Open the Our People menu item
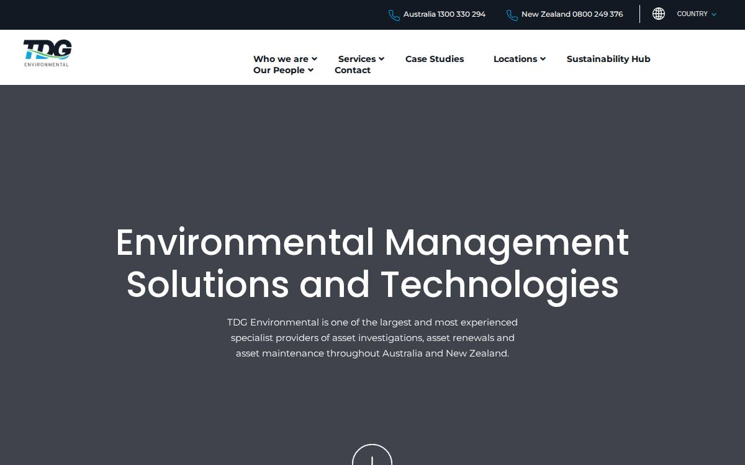The width and height of the screenshot is (745, 465). 279,70
